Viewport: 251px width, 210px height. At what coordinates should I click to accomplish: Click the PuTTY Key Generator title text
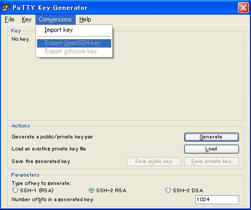[x=50, y=8]
